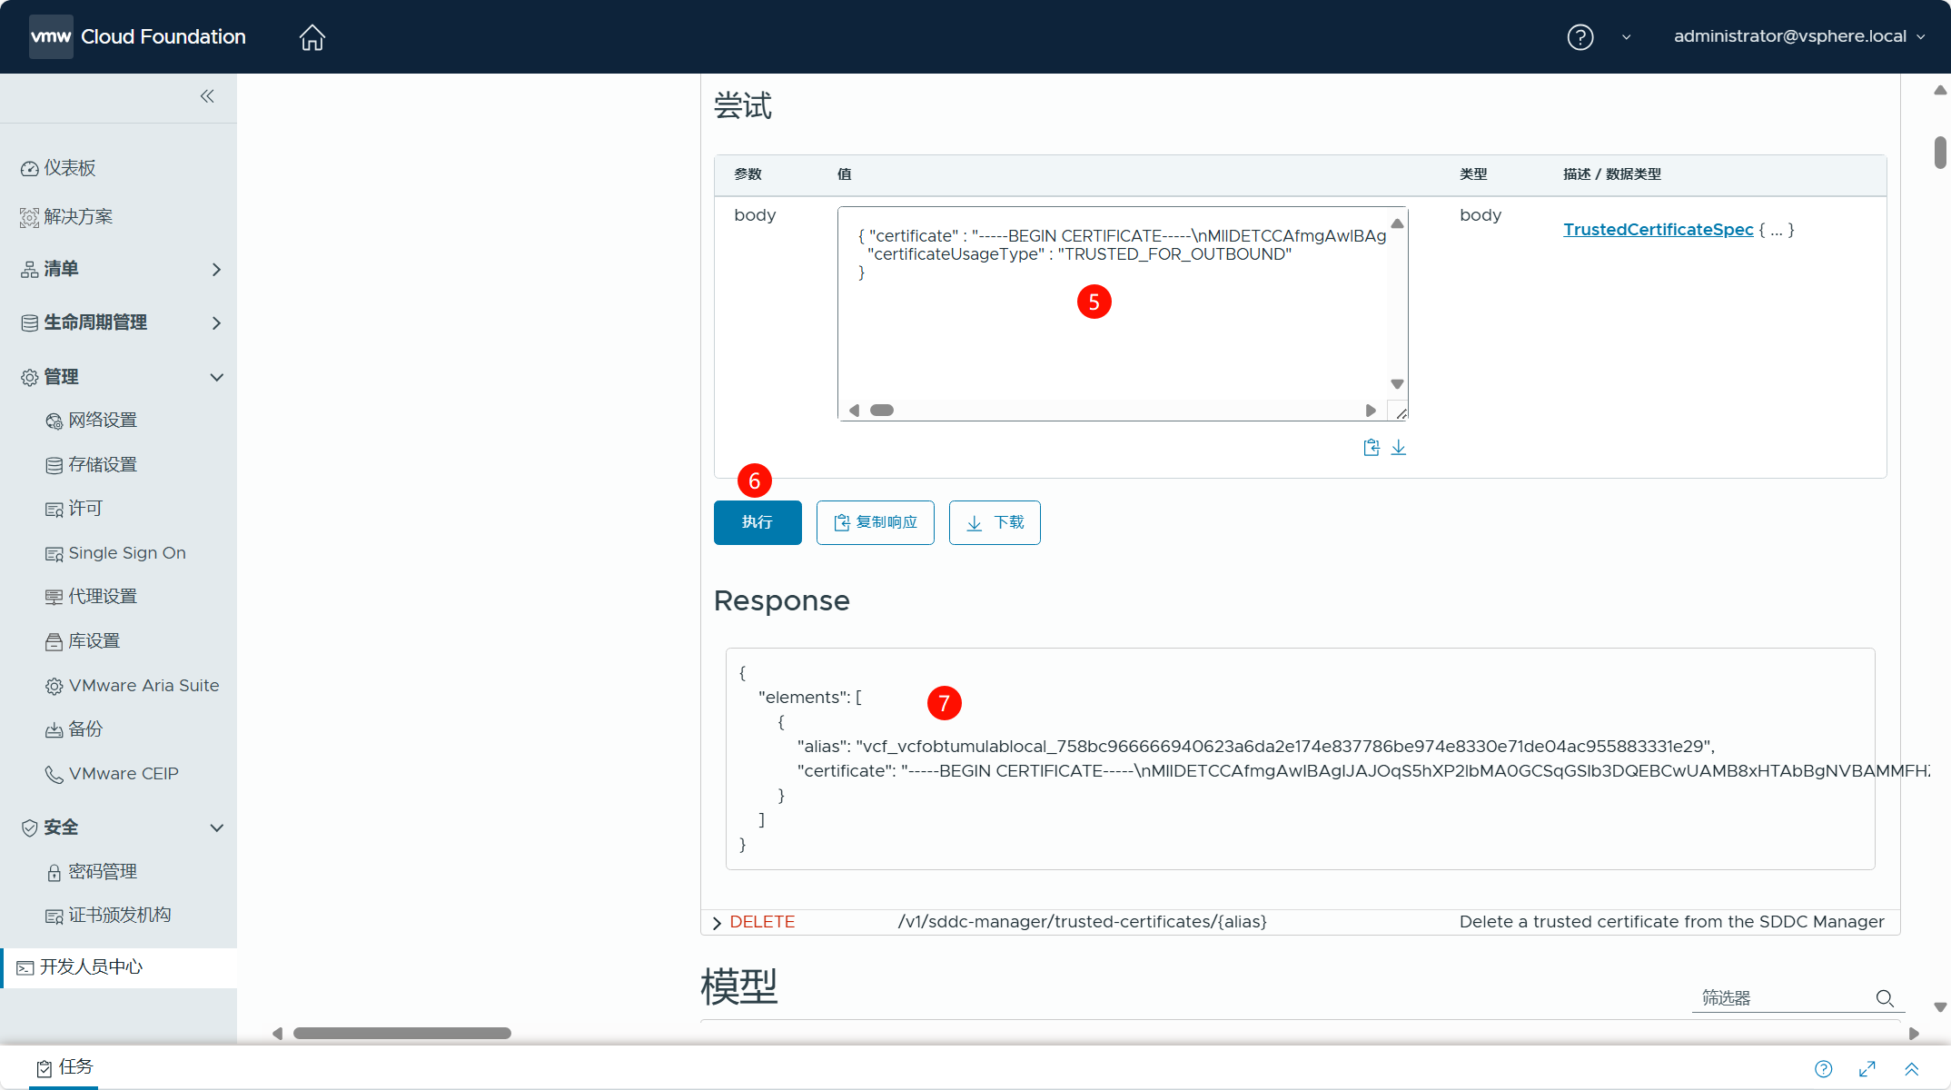Collapse the 安全 section
The image size is (1951, 1090).
click(216, 827)
